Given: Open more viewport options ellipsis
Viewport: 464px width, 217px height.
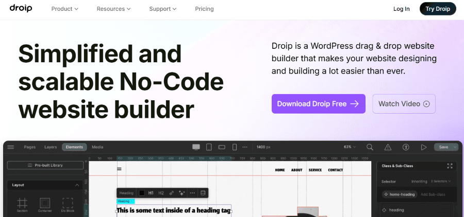Looking at the screenshot, I should [x=245, y=147].
